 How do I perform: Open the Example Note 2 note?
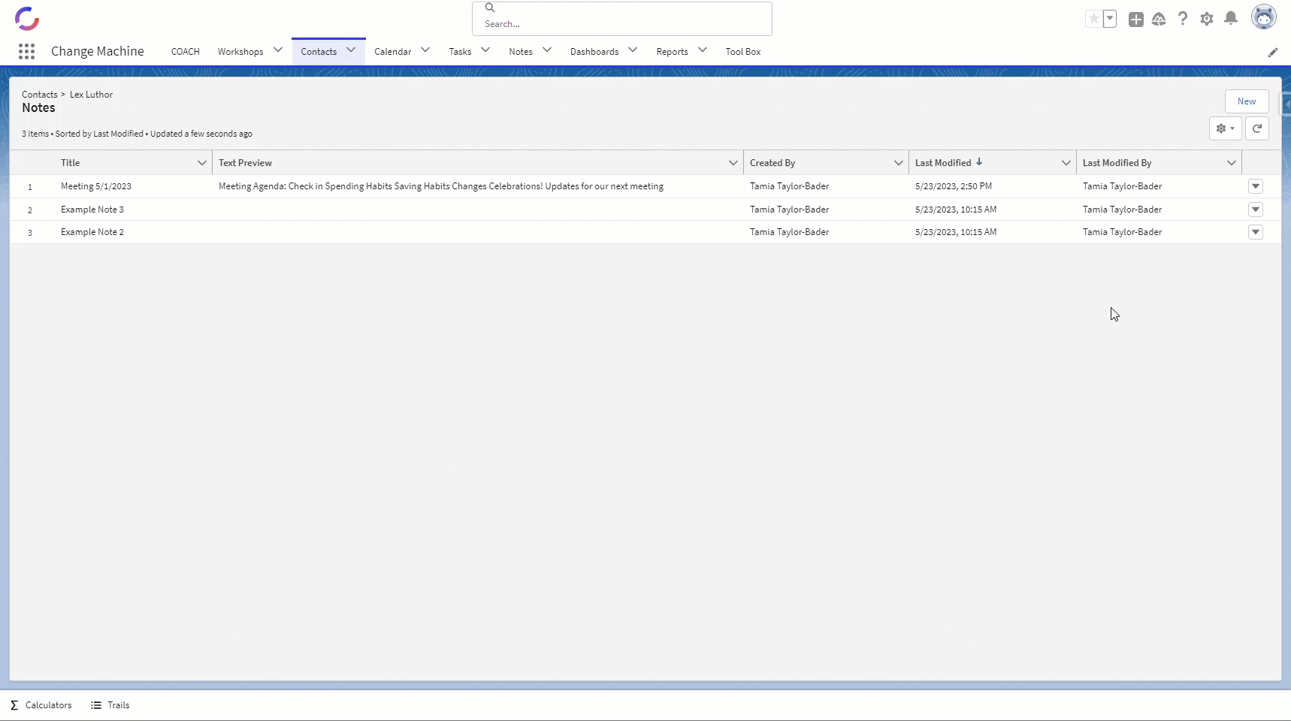click(x=92, y=232)
